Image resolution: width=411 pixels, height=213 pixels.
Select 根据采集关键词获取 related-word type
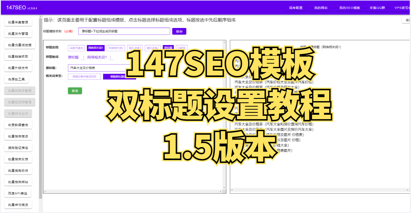(x=84, y=77)
